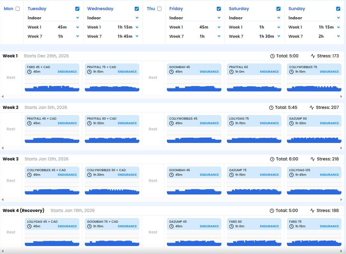The image size is (346, 254).
Task: Click the GOOMBAH 45 workout profile chart in Week 1
Action: tap(194, 85)
